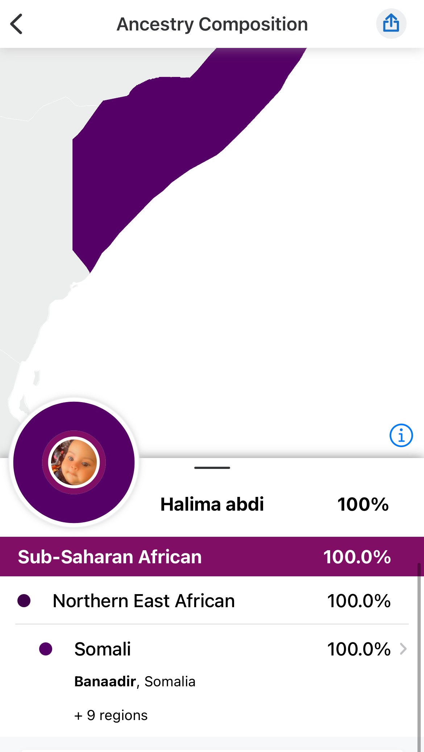The image size is (424, 752).
Task: Tap the baby profile photo
Action: (74, 462)
